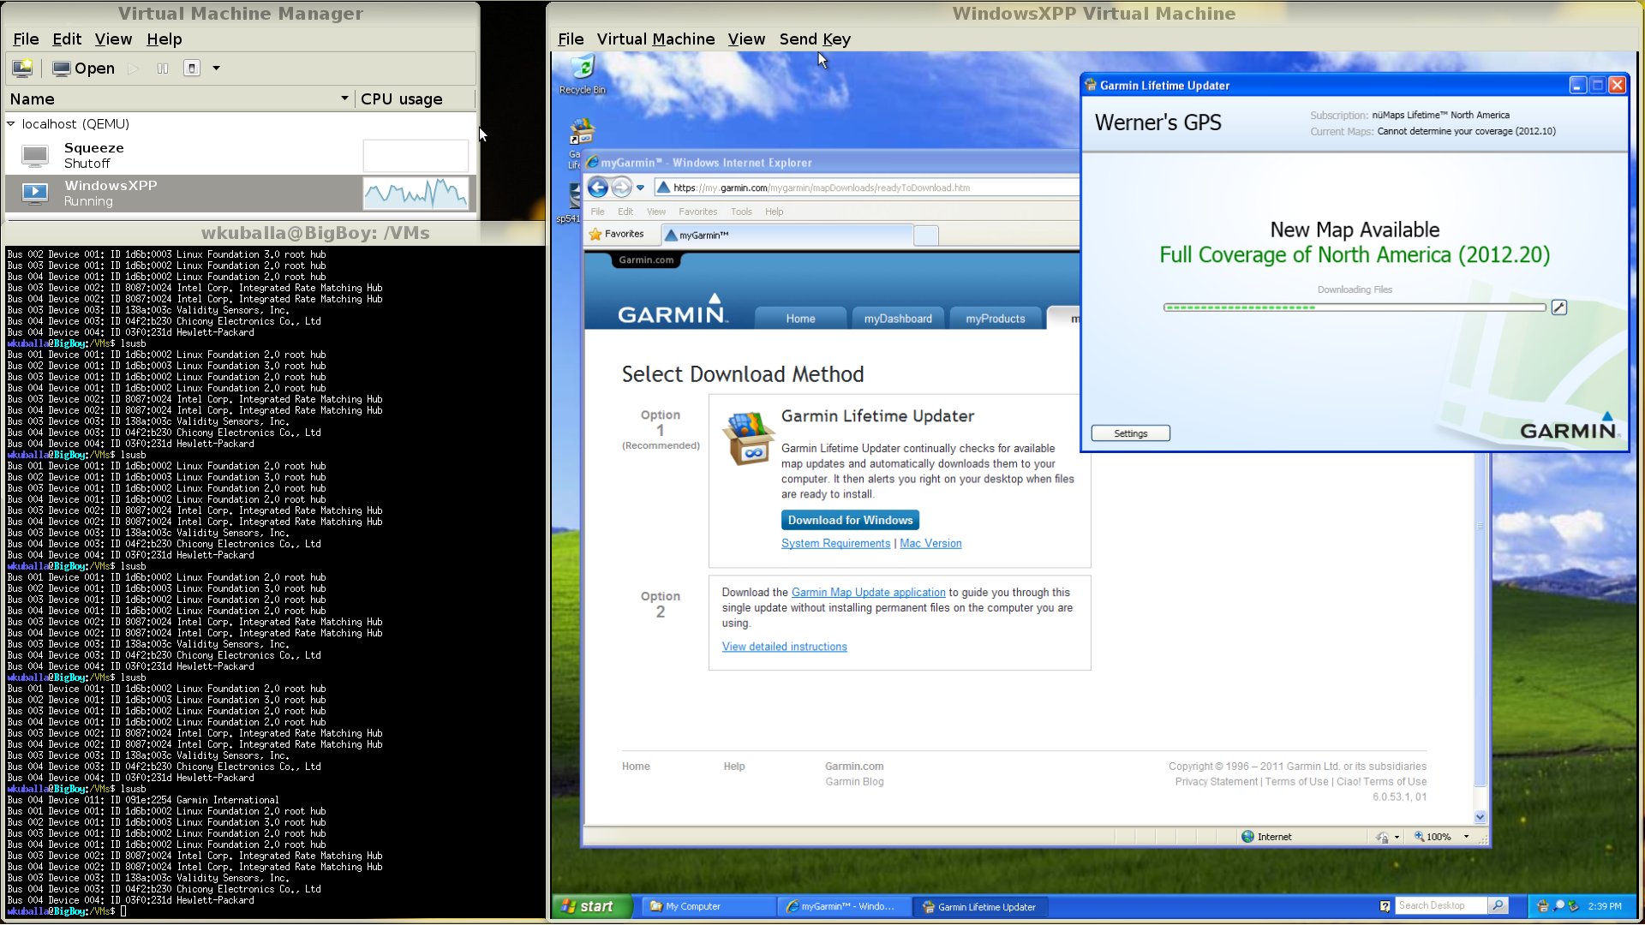Click the create new virtual machine icon
The width and height of the screenshot is (1645, 925).
click(22, 68)
